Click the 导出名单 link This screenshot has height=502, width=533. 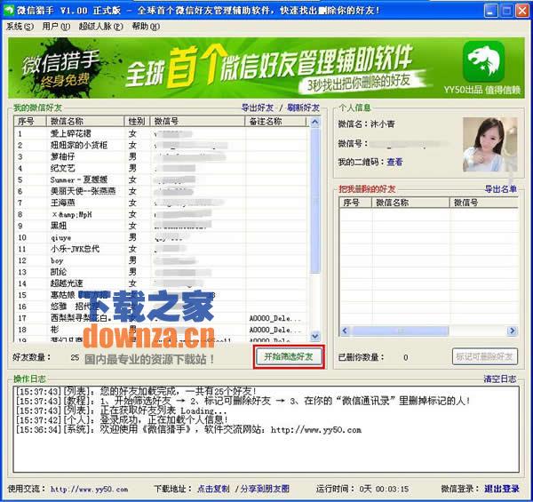(x=500, y=189)
